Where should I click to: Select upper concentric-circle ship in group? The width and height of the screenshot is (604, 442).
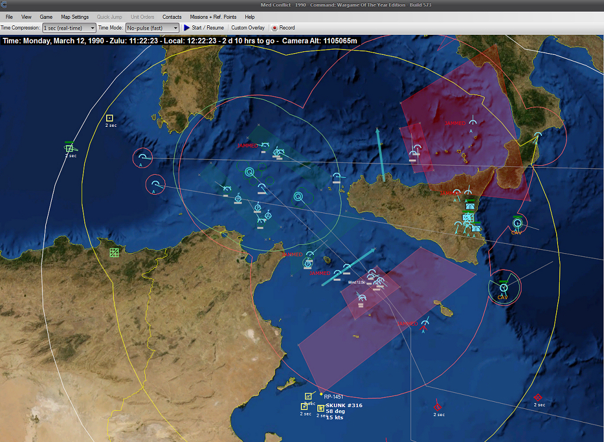[x=250, y=172]
